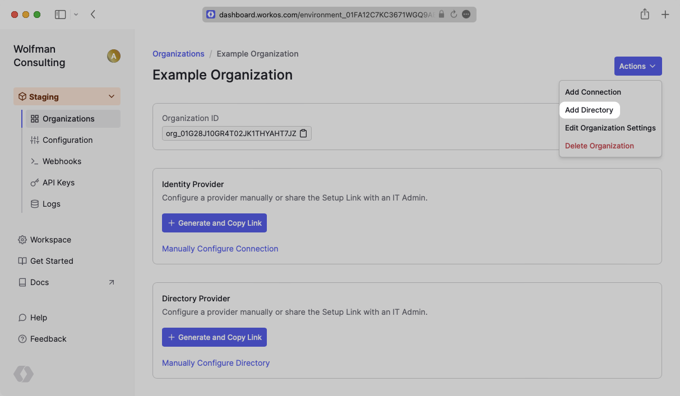This screenshot has width=680, height=396.
Task: Select Delete Organization menu entry
Action: click(599, 146)
